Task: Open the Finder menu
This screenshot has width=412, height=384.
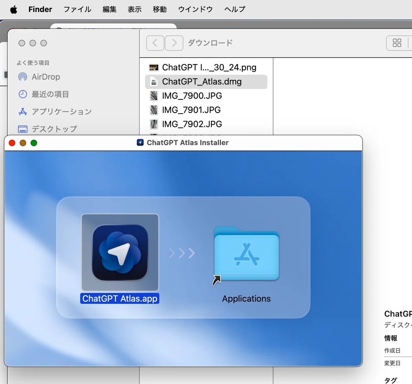Action: point(40,9)
